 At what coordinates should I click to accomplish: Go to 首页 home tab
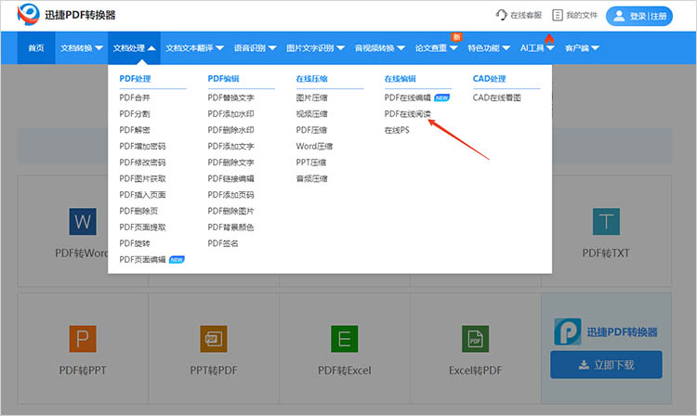coord(36,48)
